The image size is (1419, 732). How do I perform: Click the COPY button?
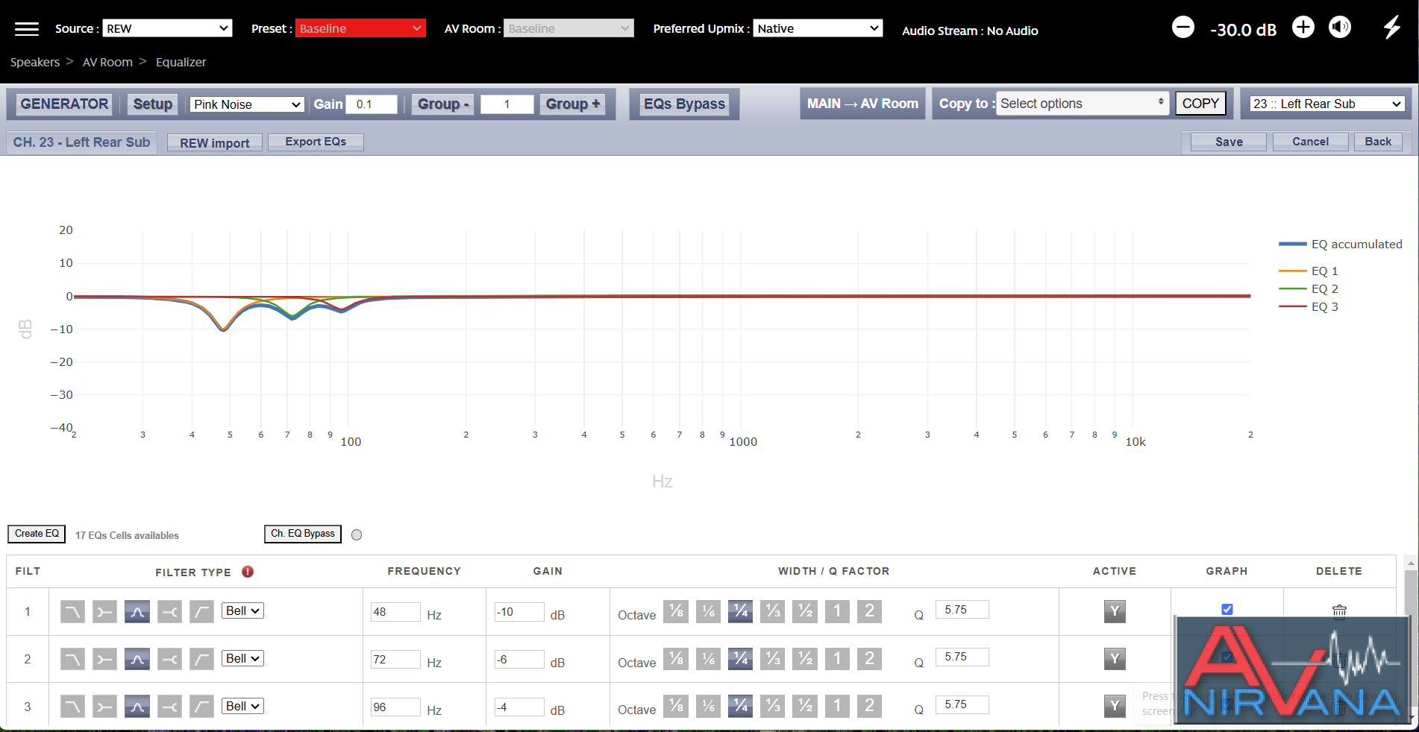coord(1200,103)
